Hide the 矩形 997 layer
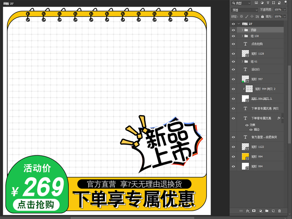The width and height of the screenshot is (292, 219). 233,79
